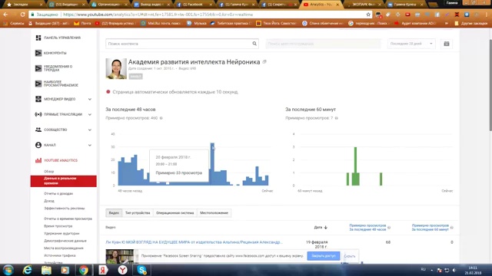Click the Отчеты о времени просмотра heading
This screenshot has width=492, height=276.
pyautogui.click(x=68, y=219)
